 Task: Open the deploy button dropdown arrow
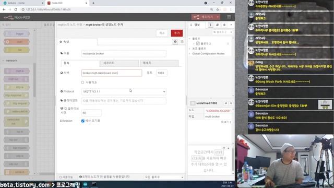tap(218, 17)
